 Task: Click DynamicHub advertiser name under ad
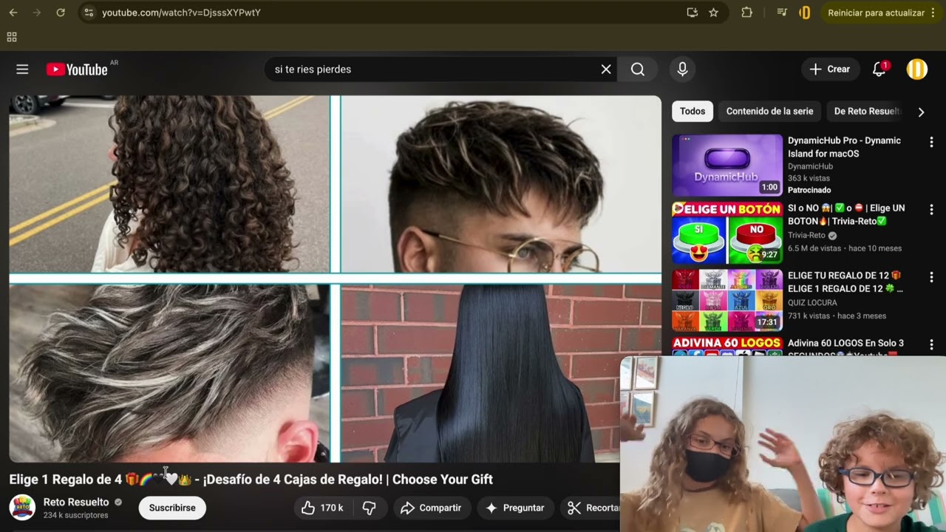point(810,166)
